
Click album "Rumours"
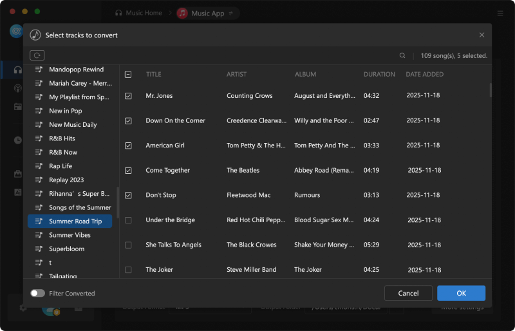click(x=307, y=195)
